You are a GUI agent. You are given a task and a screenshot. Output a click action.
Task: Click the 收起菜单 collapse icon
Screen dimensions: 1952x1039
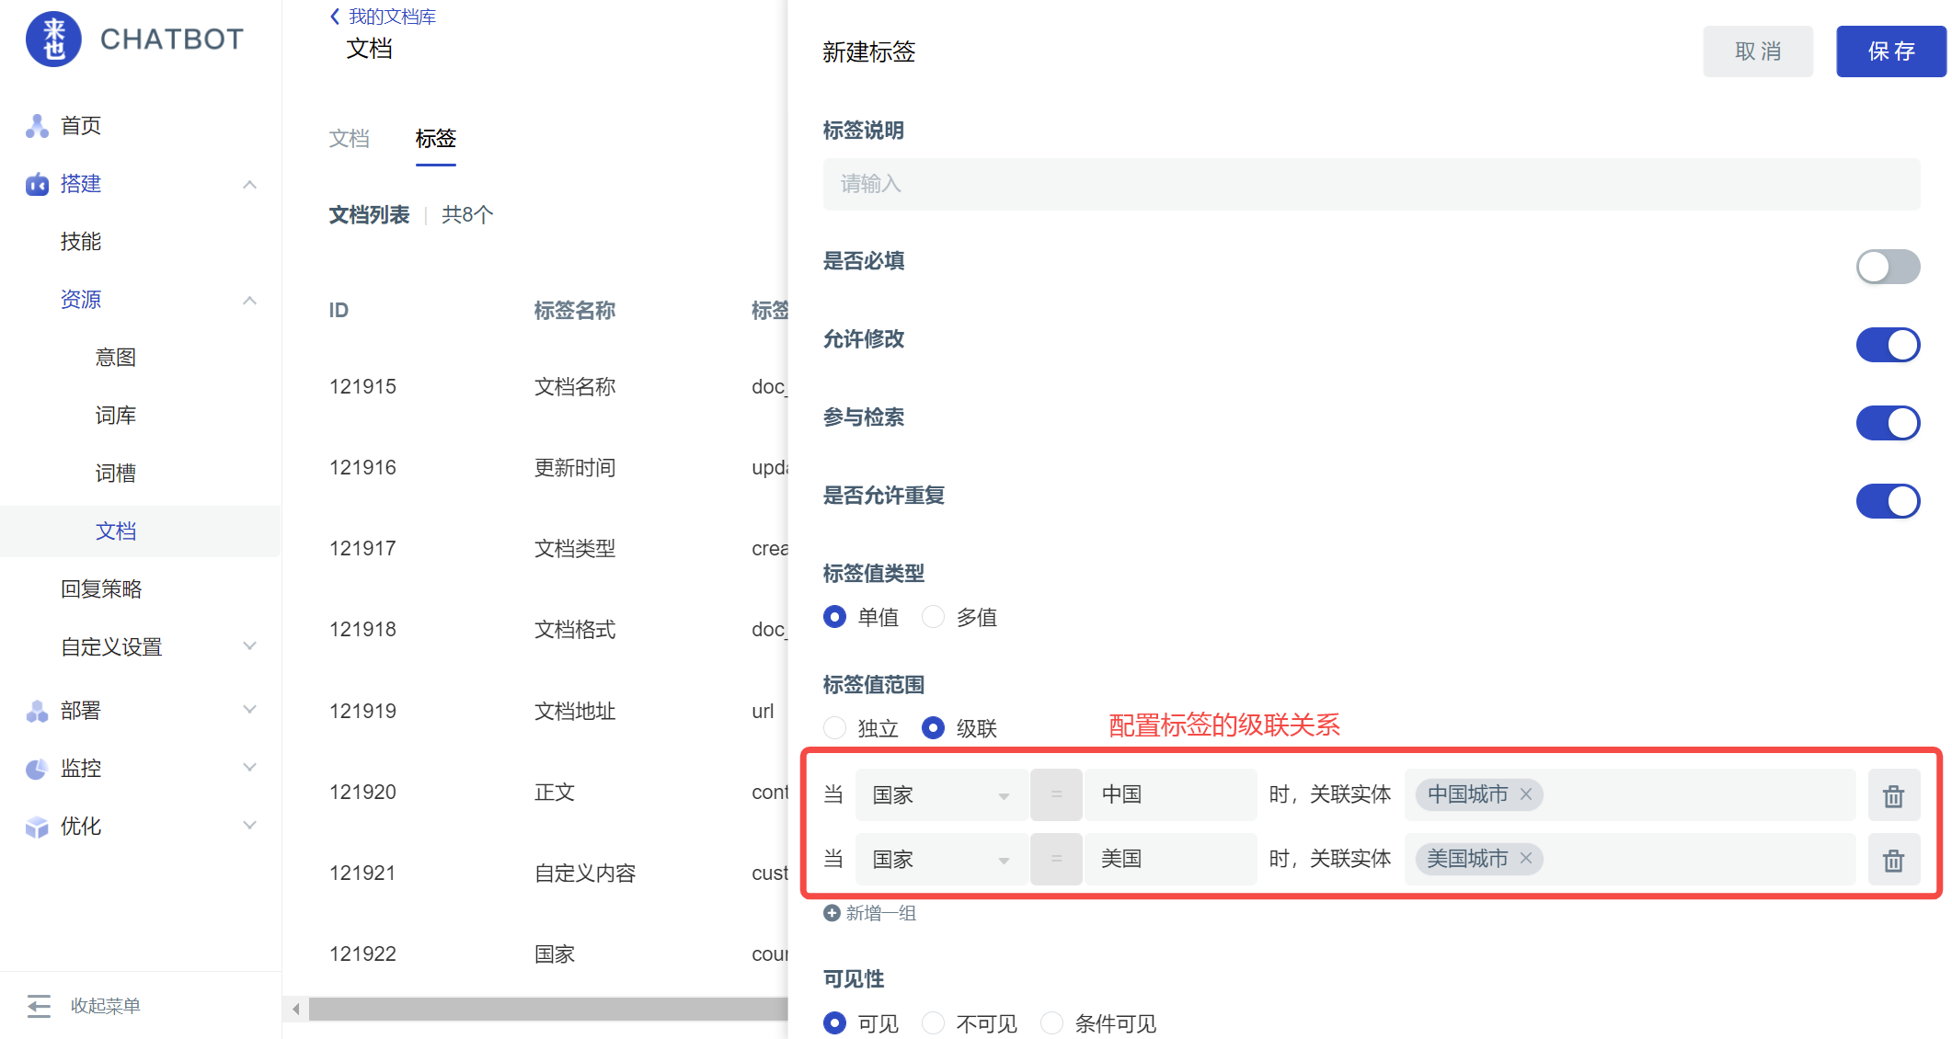coord(39,1006)
